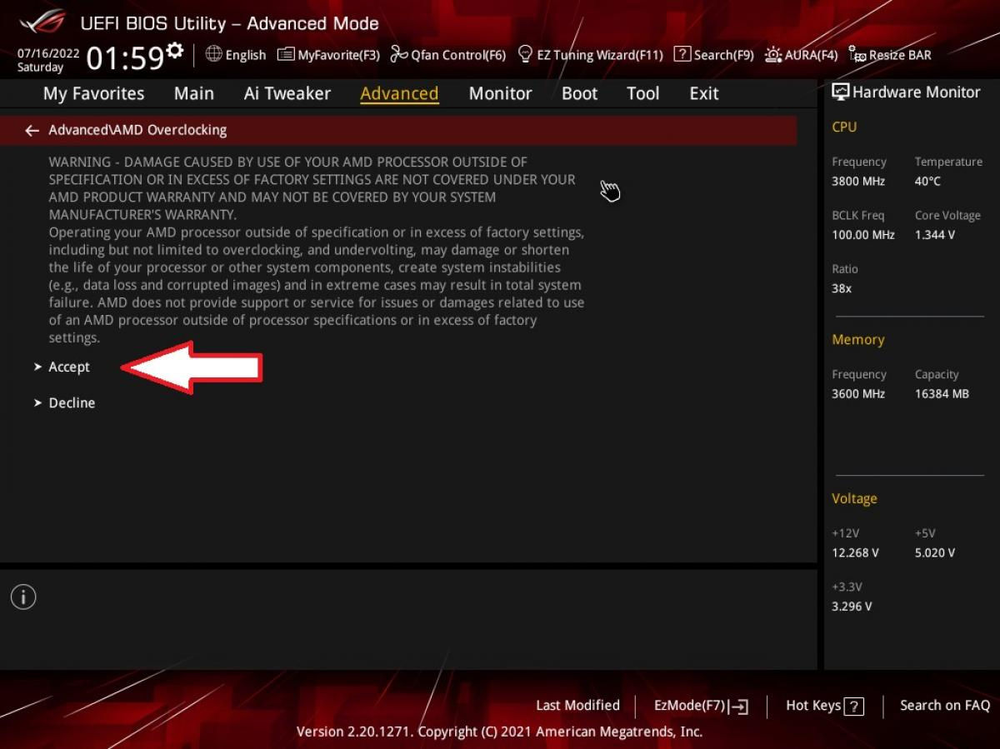Viewport: 1000px width, 749px height.
Task: Click the Advanced\AMD Overclocking breadcrumb text
Action: 137,130
